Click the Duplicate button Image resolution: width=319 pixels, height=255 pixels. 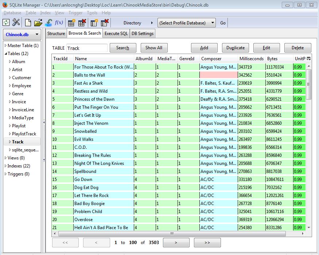point(236,48)
